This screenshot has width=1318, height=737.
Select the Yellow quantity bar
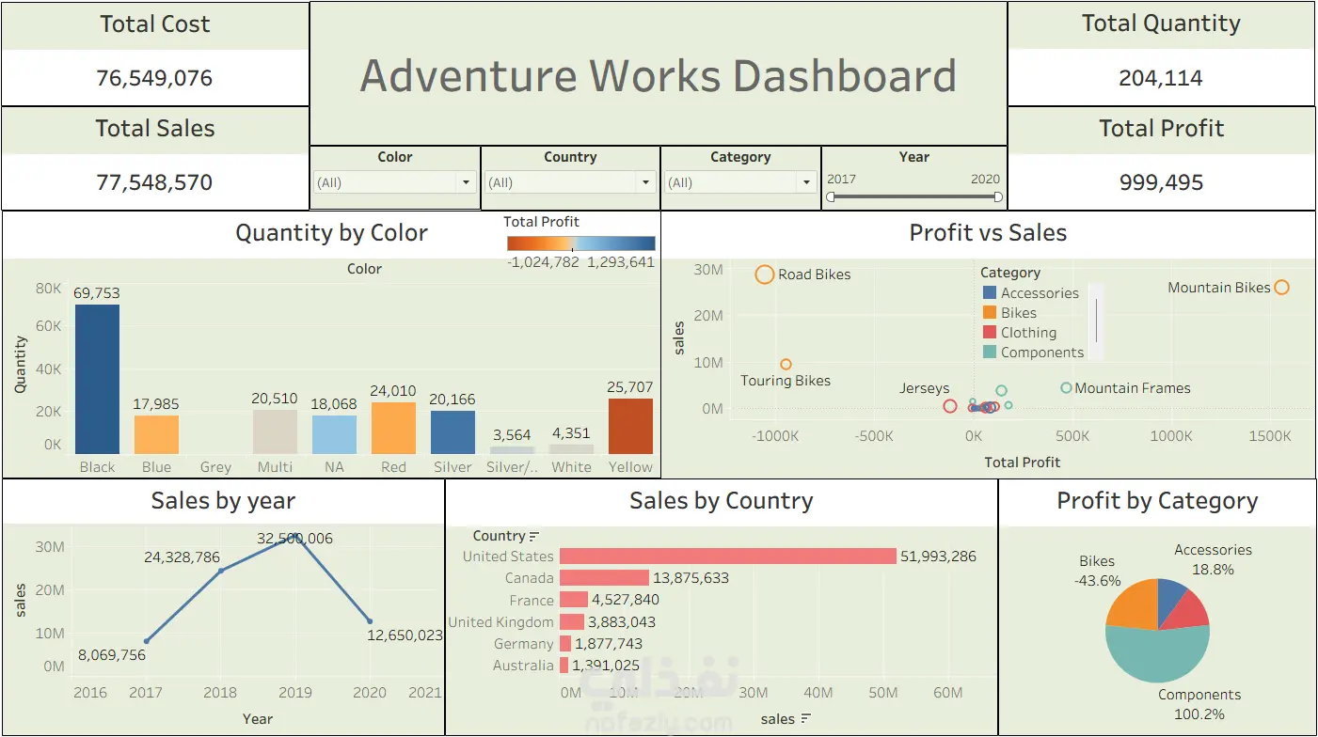point(630,427)
